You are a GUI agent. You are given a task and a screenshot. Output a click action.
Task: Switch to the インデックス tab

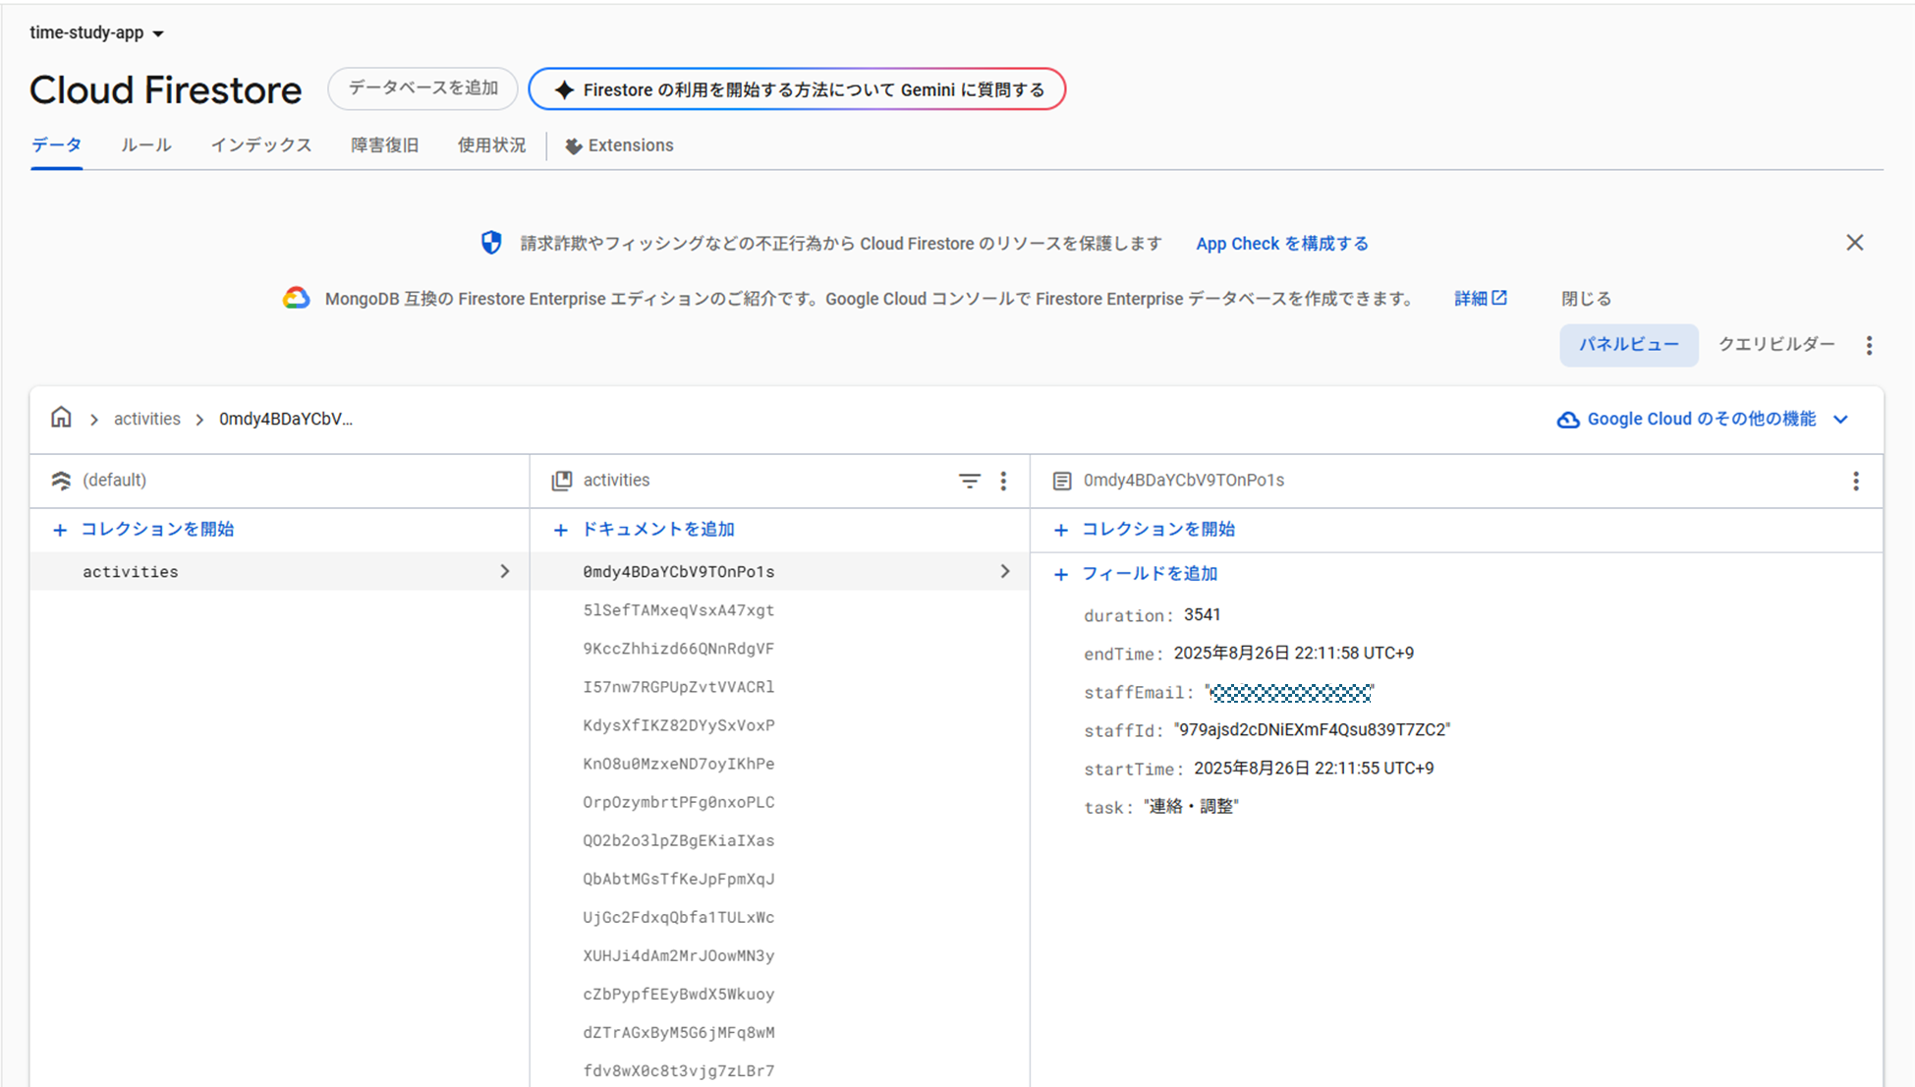(261, 145)
